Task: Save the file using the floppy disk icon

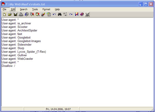Action: pyautogui.click(x=16, y=15)
